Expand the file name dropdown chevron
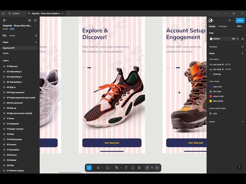The height and width of the screenshot is (184, 246). click(x=35, y=26)
